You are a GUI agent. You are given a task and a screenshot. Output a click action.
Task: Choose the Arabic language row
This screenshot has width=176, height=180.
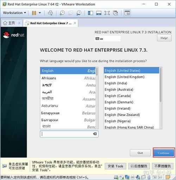pyautogui.click(x=68, y=92)
